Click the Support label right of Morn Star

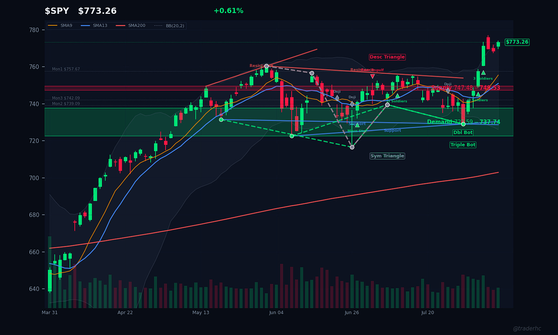[x=392, y=131]
